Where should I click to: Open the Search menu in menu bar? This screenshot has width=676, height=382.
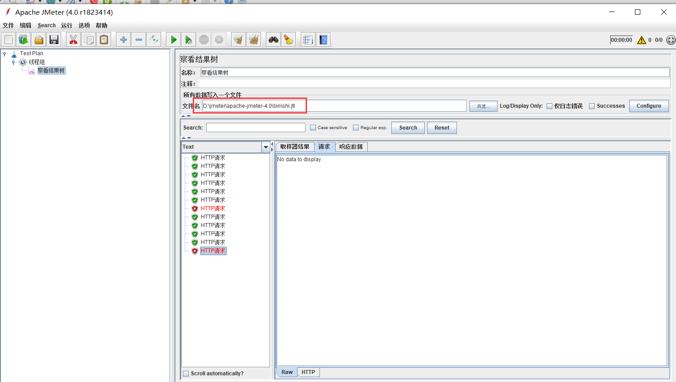(47, 25)
